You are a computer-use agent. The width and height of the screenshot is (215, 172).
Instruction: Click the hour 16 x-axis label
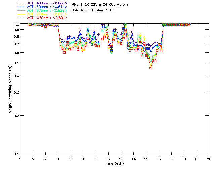[159, 159]
